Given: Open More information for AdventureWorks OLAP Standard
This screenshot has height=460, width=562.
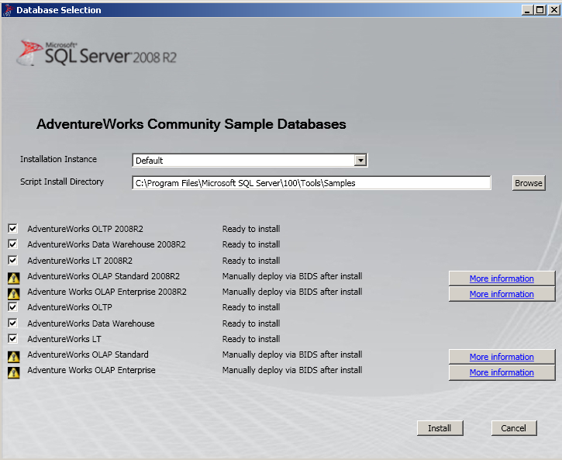Looking at the screenshot, I should click(502, 357).
